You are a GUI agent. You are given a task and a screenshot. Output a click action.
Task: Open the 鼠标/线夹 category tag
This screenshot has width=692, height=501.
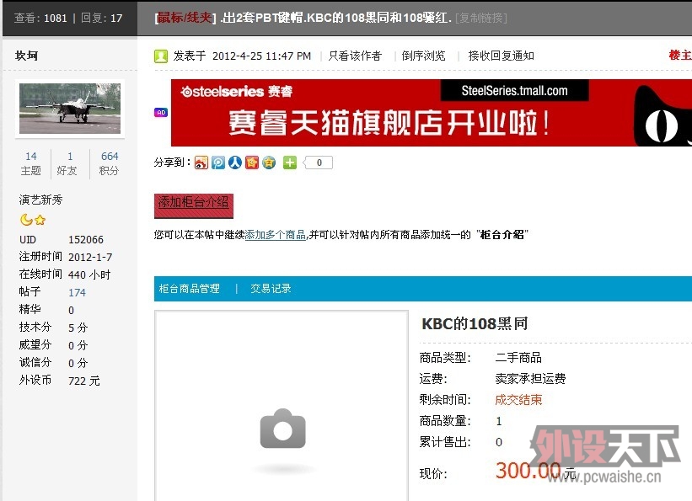[185, 18]
